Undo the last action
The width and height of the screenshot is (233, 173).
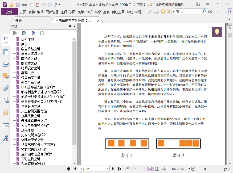click(x=44, y=5)
